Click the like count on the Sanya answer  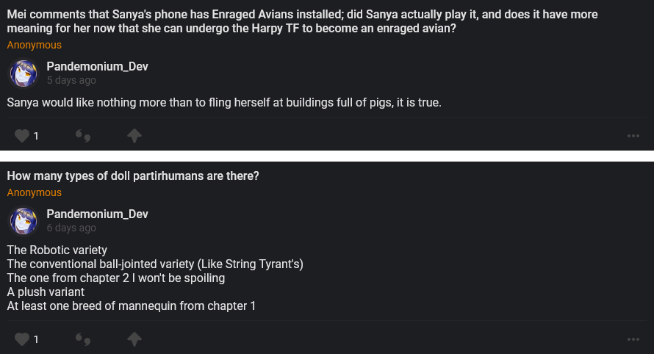pyautogui.click(x=36, y=136)
